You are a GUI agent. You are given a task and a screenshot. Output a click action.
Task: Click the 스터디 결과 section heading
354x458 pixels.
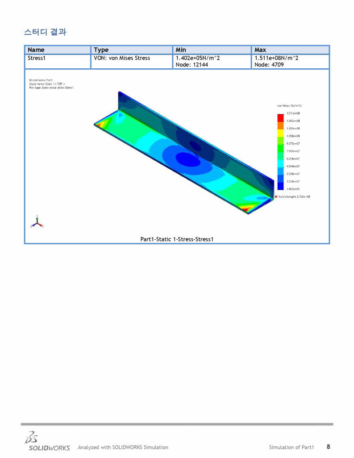tap(45, 33)
